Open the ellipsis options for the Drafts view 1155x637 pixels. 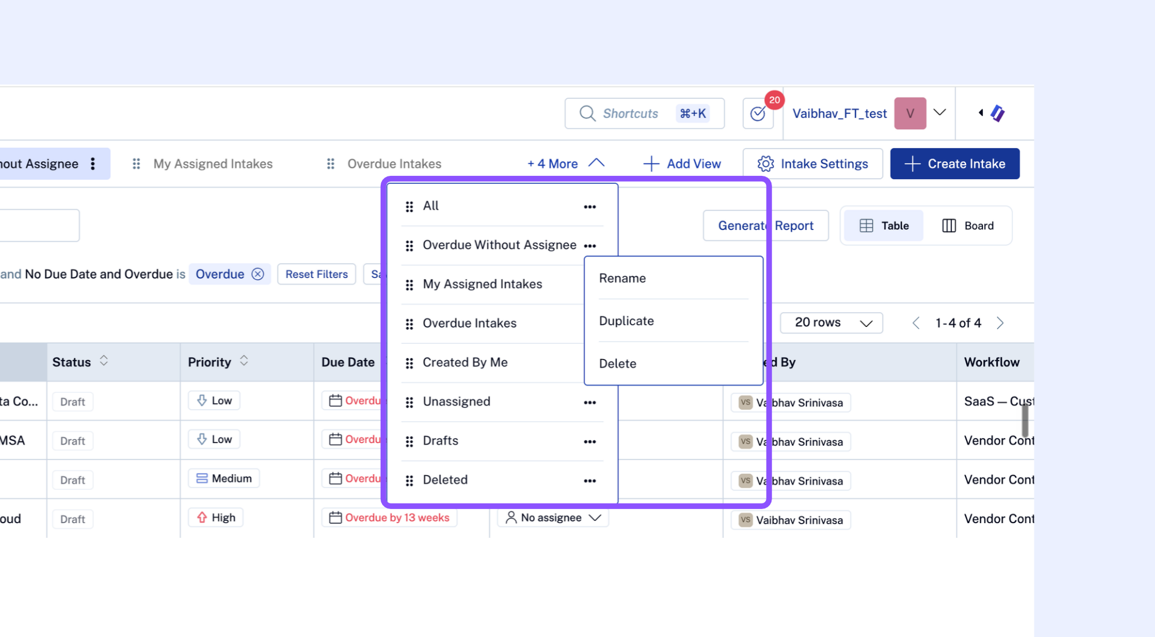pos(590,441)
